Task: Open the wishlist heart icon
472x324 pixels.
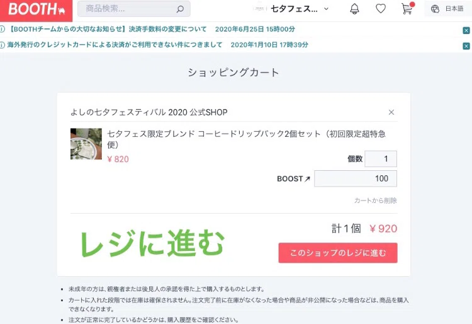Action: point(381,9)
